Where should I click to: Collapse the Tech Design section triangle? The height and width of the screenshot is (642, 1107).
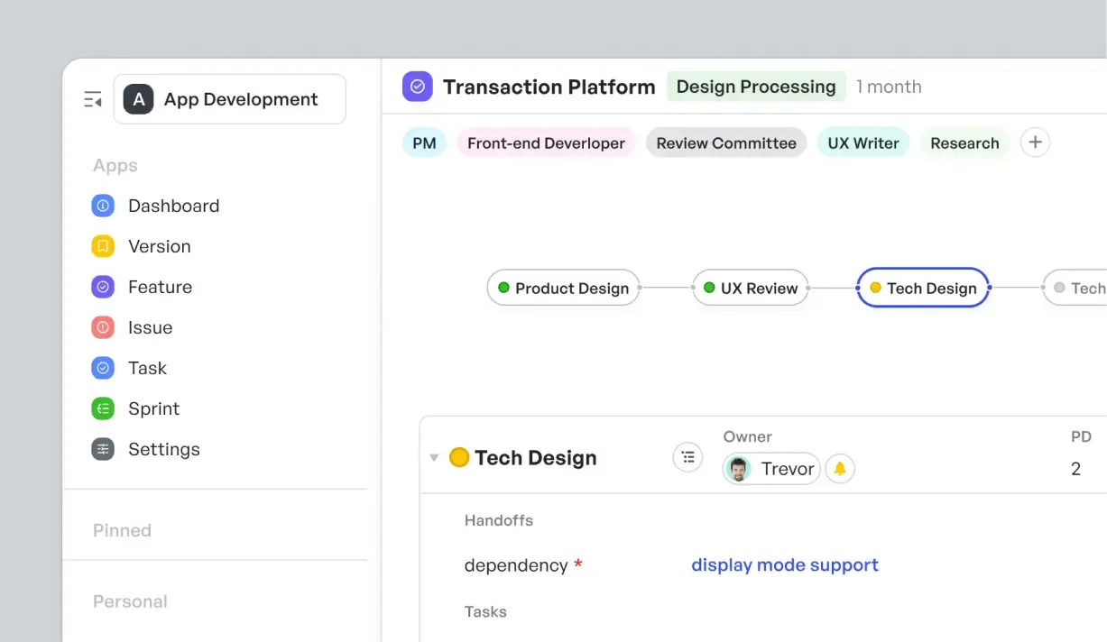click(x=434, y=458)
